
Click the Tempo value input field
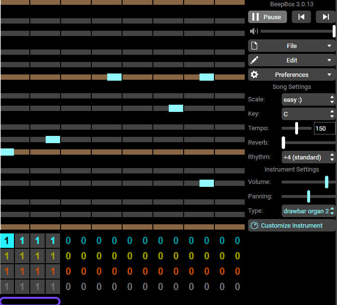325,129
